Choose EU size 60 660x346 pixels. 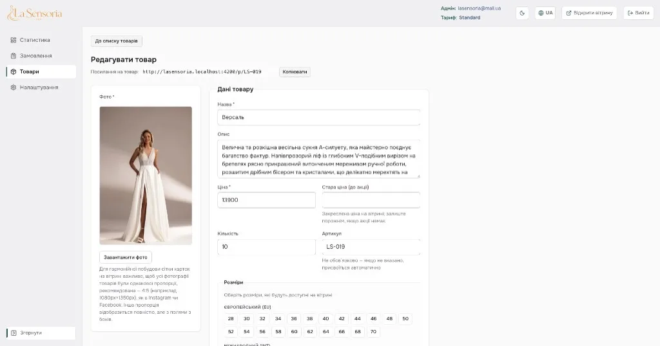(294, 332)
